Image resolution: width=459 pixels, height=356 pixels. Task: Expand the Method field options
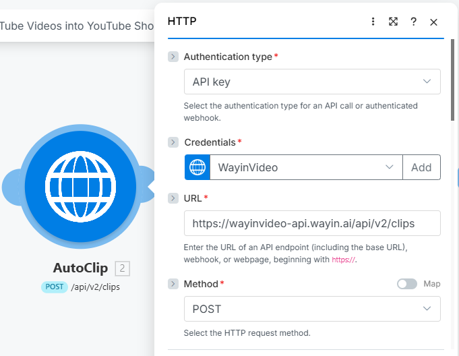click(173, 284)
